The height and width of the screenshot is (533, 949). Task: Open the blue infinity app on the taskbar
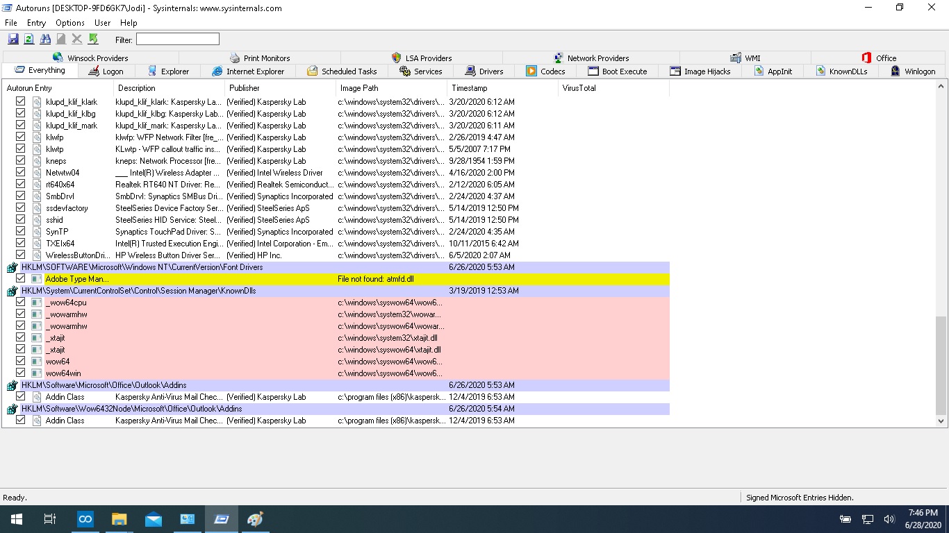(x=85, y=519)
